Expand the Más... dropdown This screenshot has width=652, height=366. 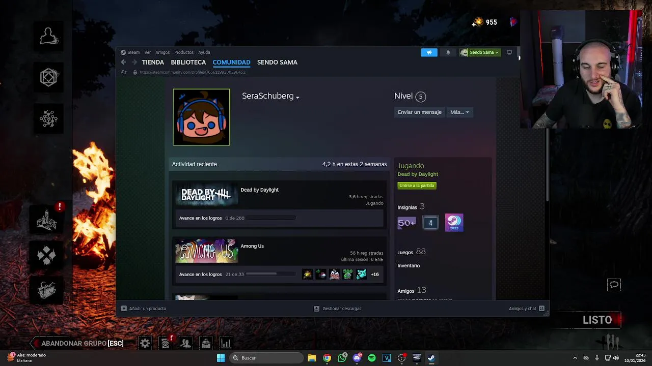coord(459,112)
